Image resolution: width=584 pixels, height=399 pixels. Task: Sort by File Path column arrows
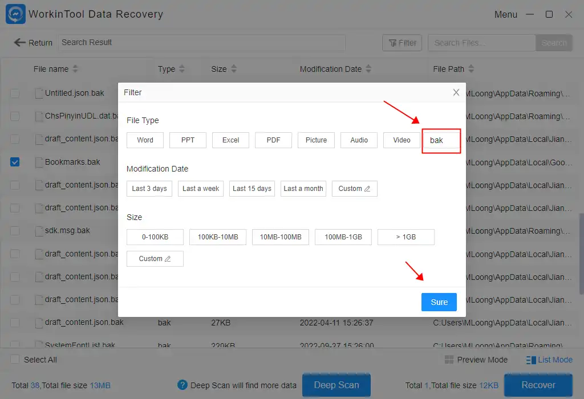pyautogui.click(x=471, y=69)
